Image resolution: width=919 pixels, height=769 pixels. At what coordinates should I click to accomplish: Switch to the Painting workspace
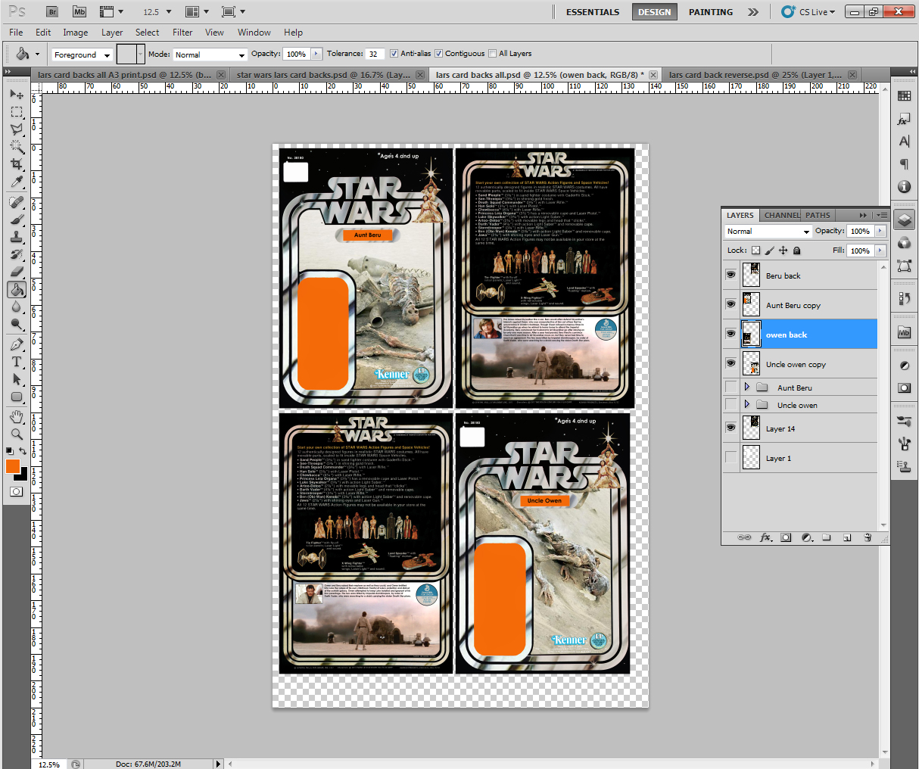click(710, 12)
